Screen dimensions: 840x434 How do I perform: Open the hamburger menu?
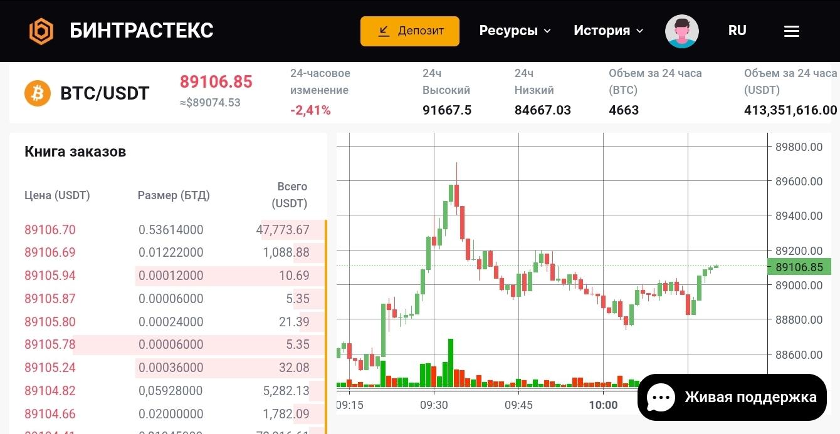[791, 31]
